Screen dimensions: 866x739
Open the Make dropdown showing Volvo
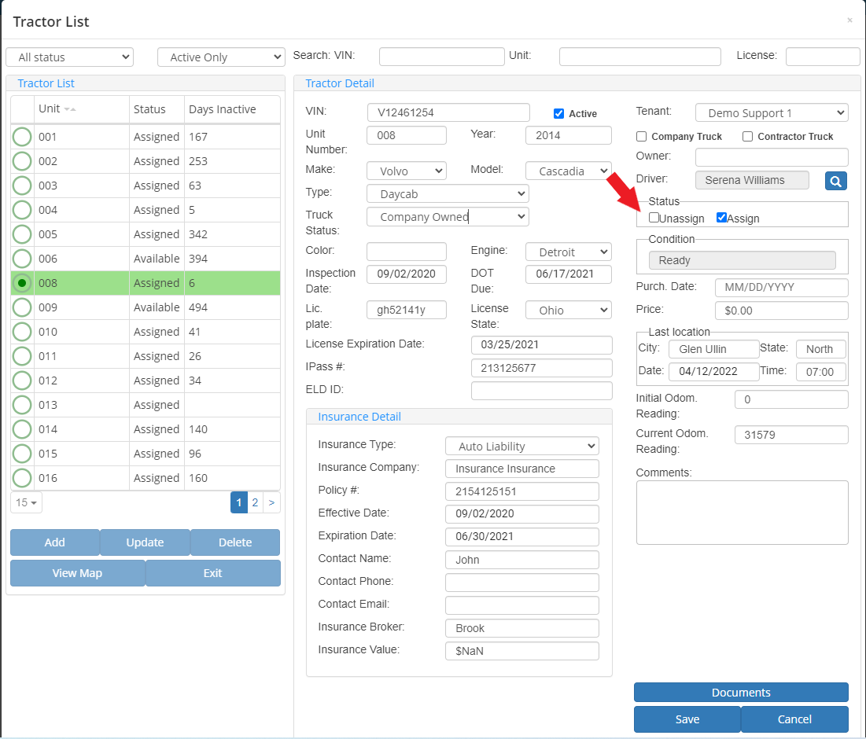click(407, 171)
